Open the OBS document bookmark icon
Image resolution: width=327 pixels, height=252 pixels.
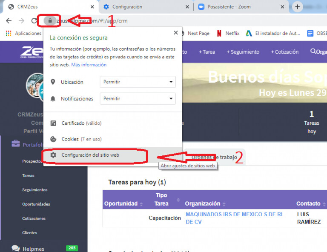point(310,33)
